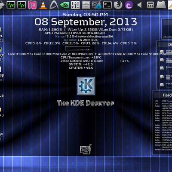Click the speaker volume icon in the panel
172x172 pixels.
[x=139, y=5]
